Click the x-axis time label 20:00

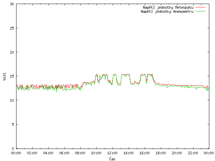(177, 153)
